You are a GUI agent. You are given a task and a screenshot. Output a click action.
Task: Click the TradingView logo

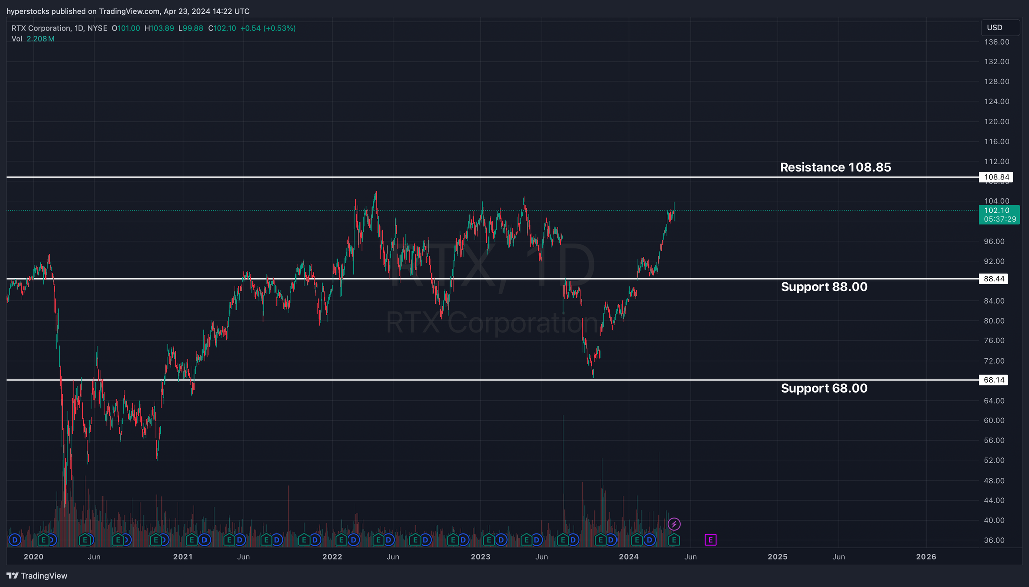[37, 576]
